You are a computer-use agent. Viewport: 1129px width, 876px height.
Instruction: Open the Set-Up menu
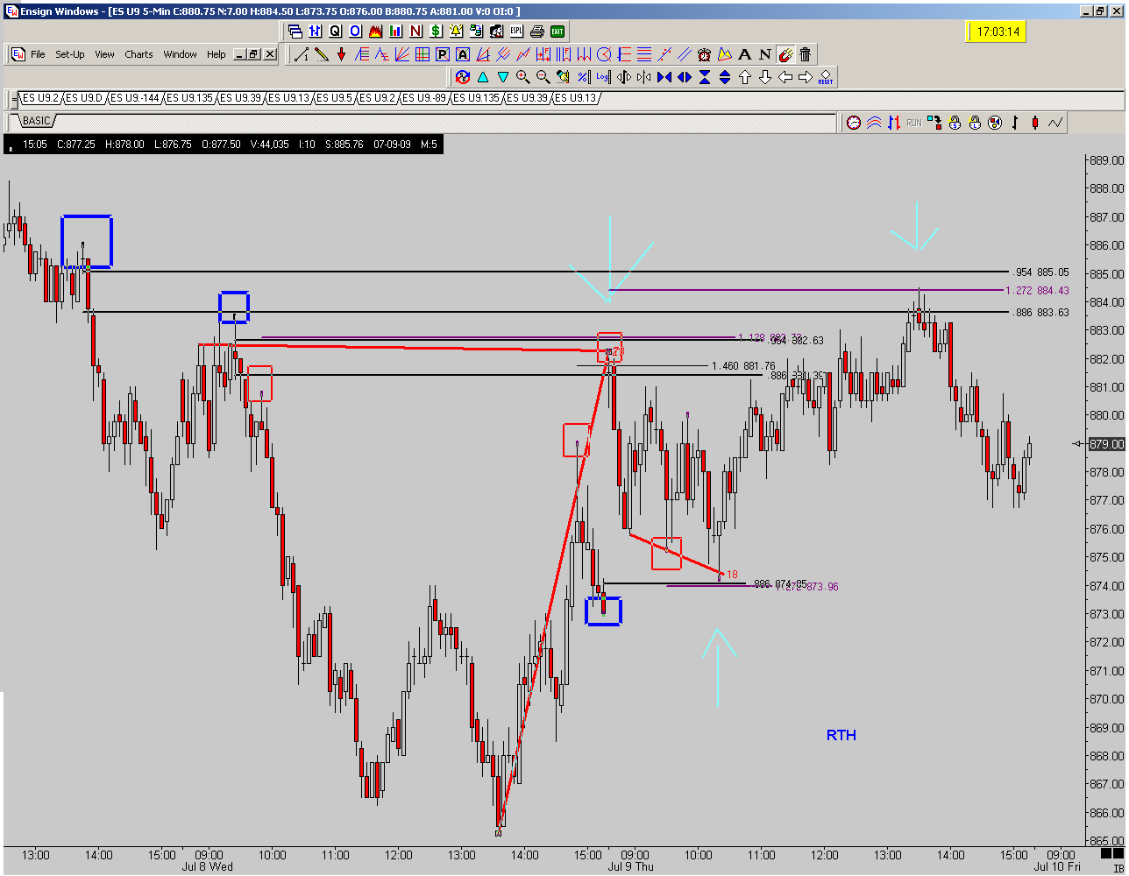(x=70, y=54)
